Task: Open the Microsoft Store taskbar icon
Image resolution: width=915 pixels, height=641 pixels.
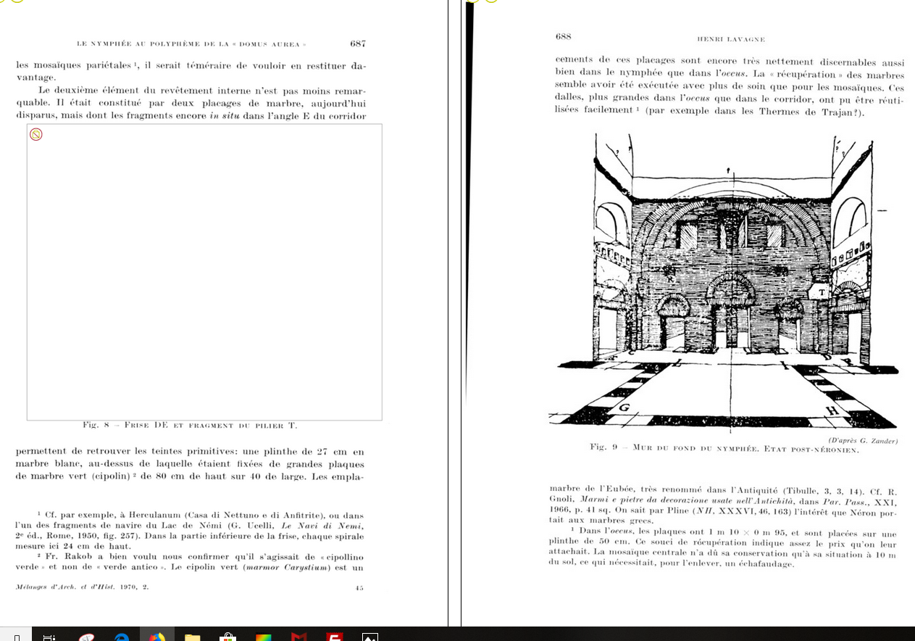Action: [227, 637]
